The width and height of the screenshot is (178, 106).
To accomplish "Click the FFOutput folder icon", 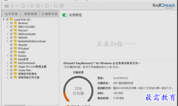I will coord(15,48).
